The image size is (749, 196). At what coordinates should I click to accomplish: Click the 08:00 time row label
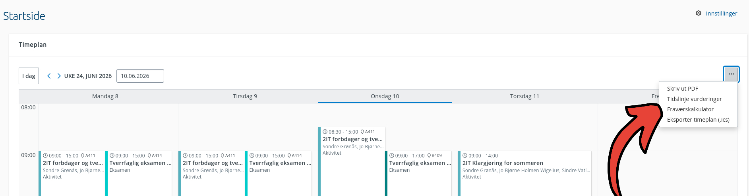coord(28,107)
